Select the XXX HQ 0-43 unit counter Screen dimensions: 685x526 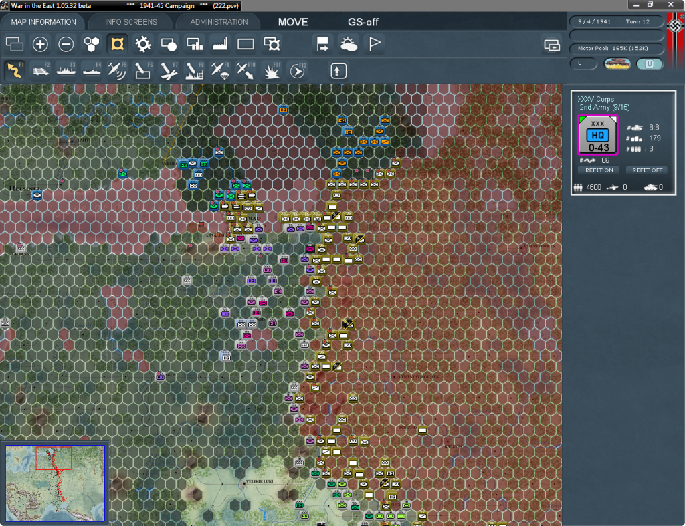point(597,135)
